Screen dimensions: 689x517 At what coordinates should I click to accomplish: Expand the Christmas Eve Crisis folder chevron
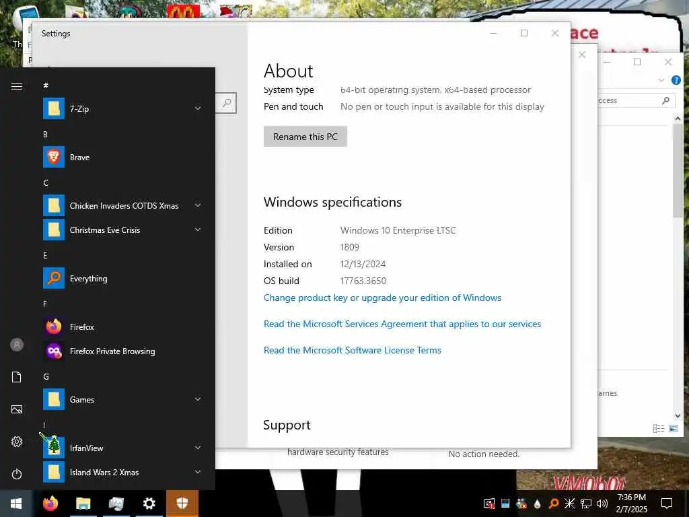198,230
